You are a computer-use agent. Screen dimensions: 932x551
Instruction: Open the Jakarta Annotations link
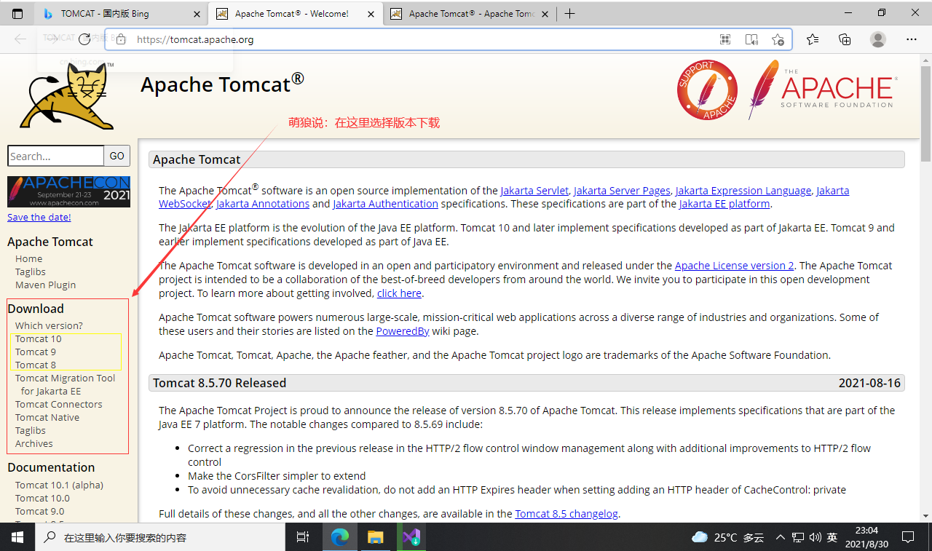point(263,204)
